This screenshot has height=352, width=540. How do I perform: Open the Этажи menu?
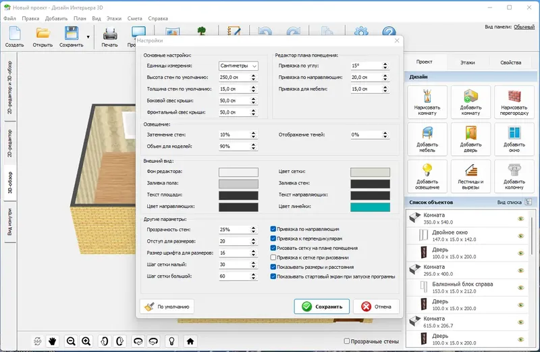point(113,18)
